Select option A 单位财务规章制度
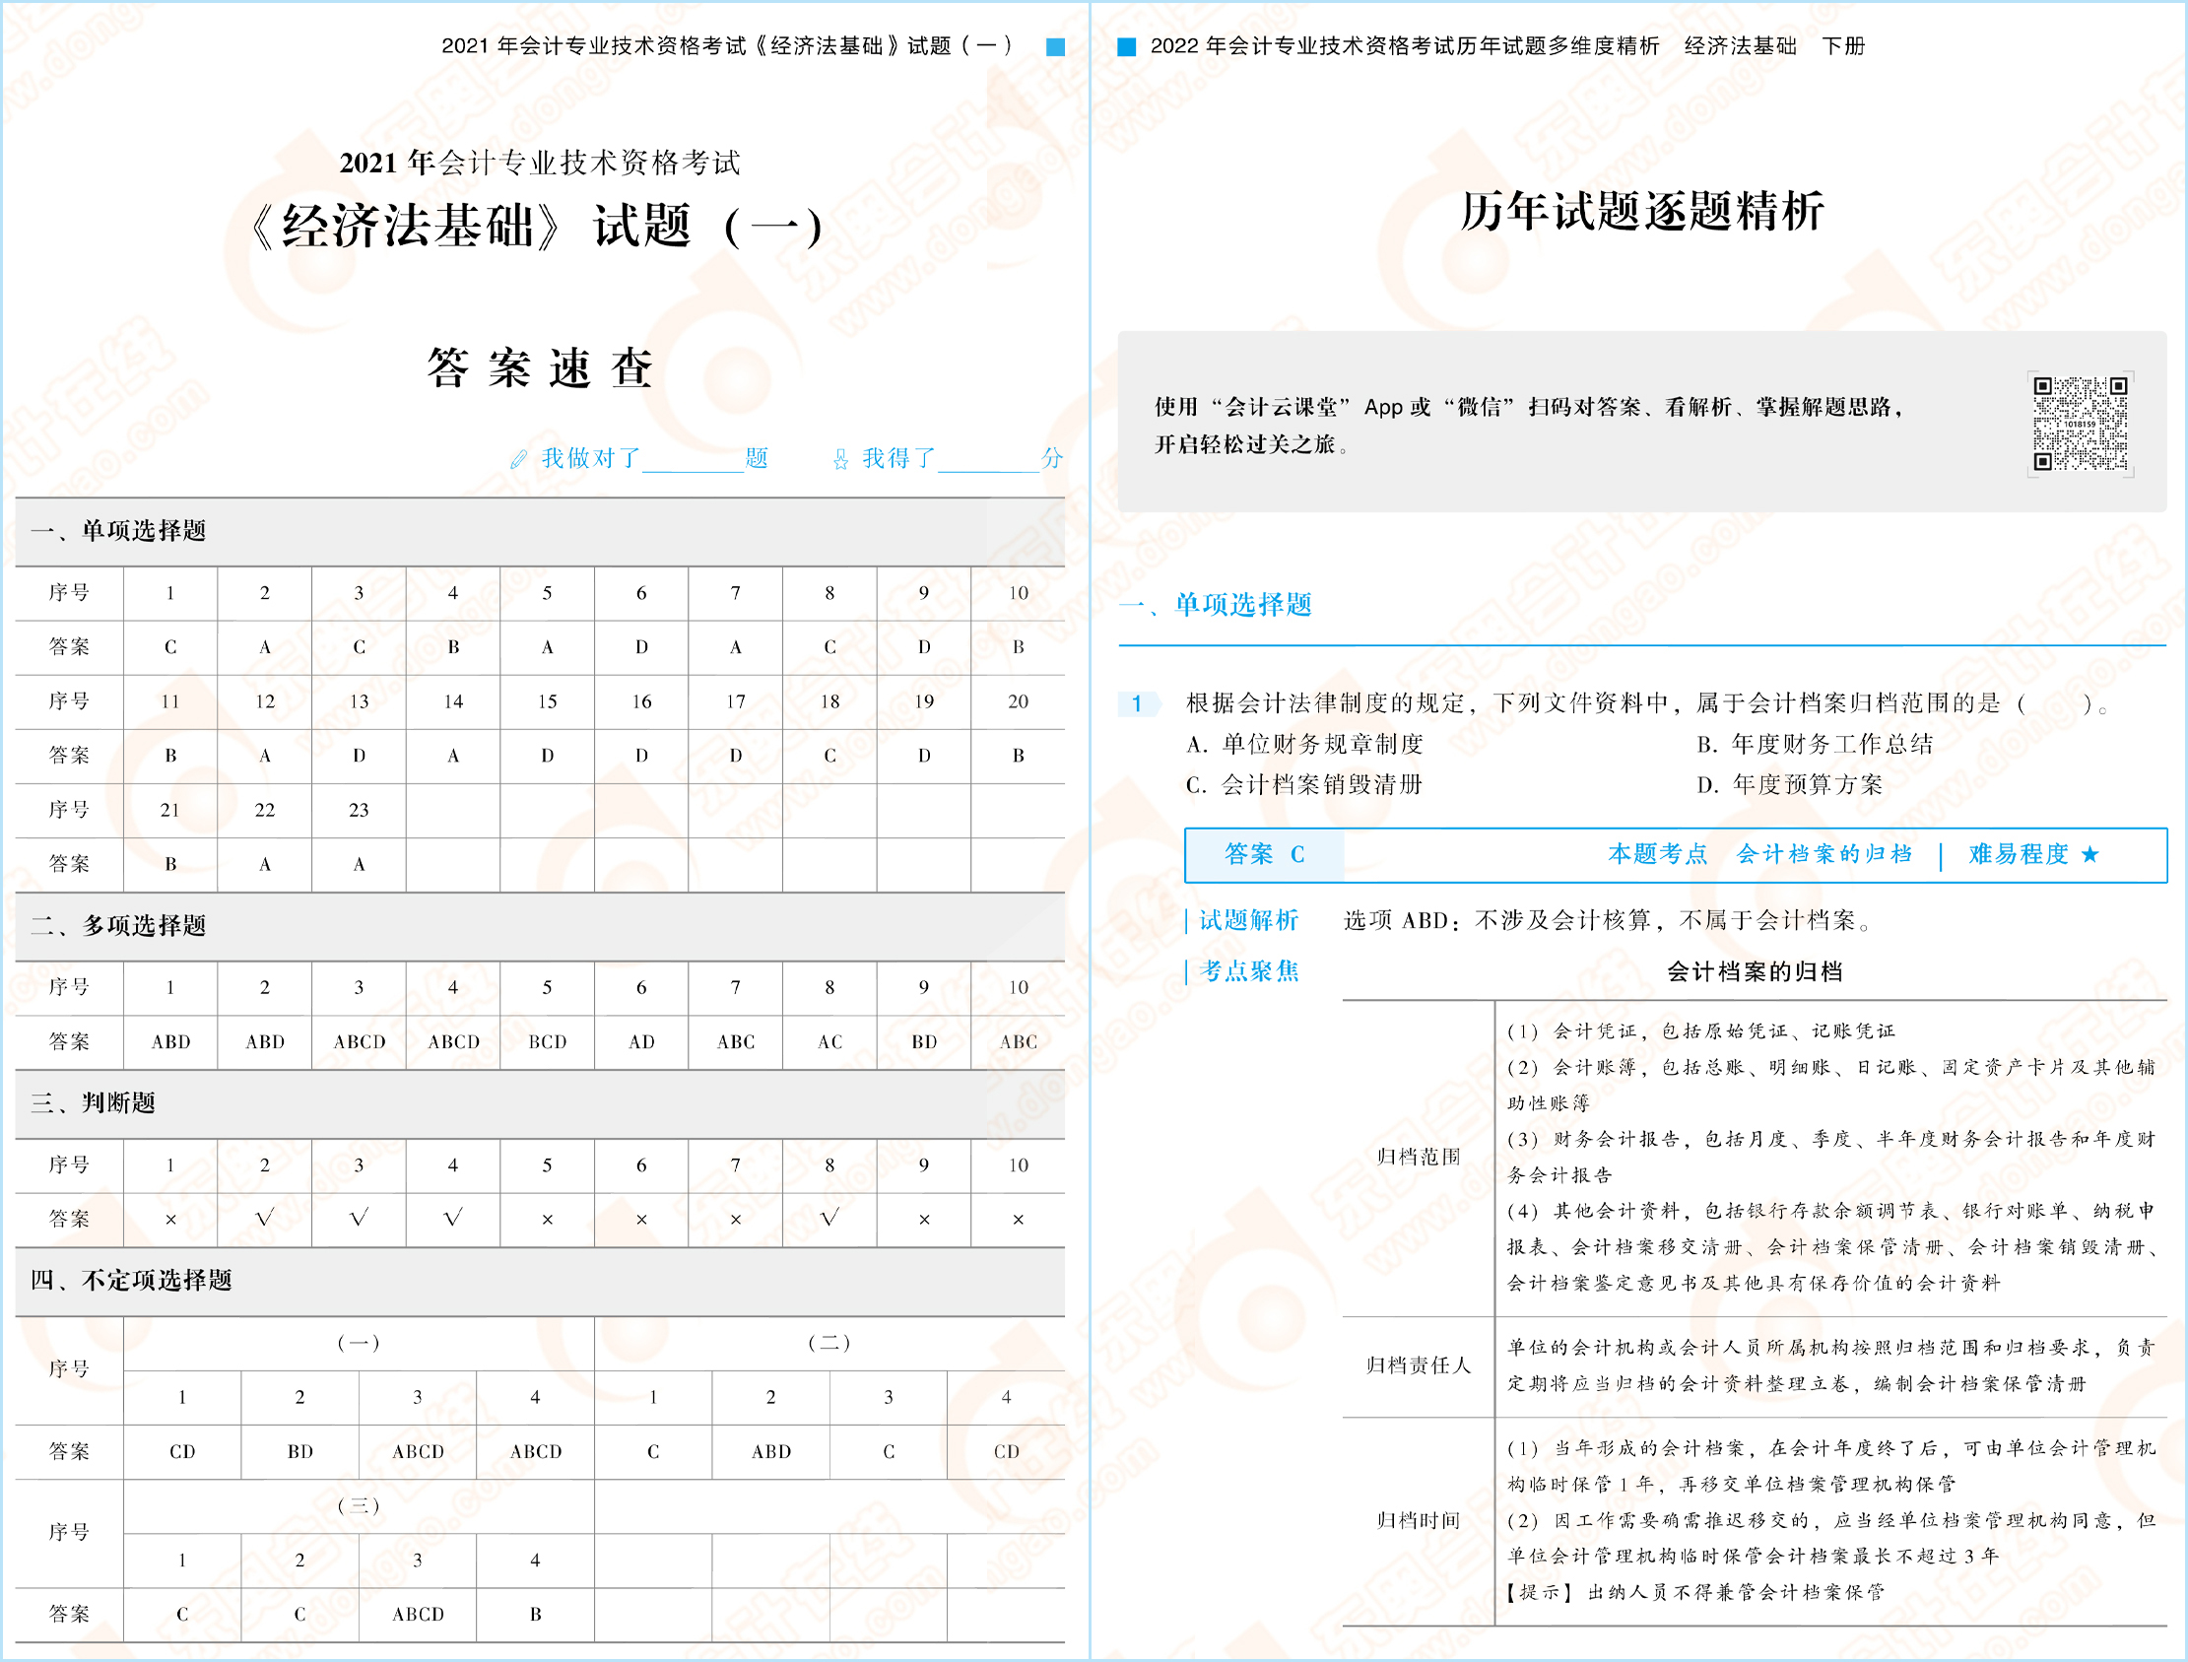This screenshot has height=1662, width=2188. 1305,744
